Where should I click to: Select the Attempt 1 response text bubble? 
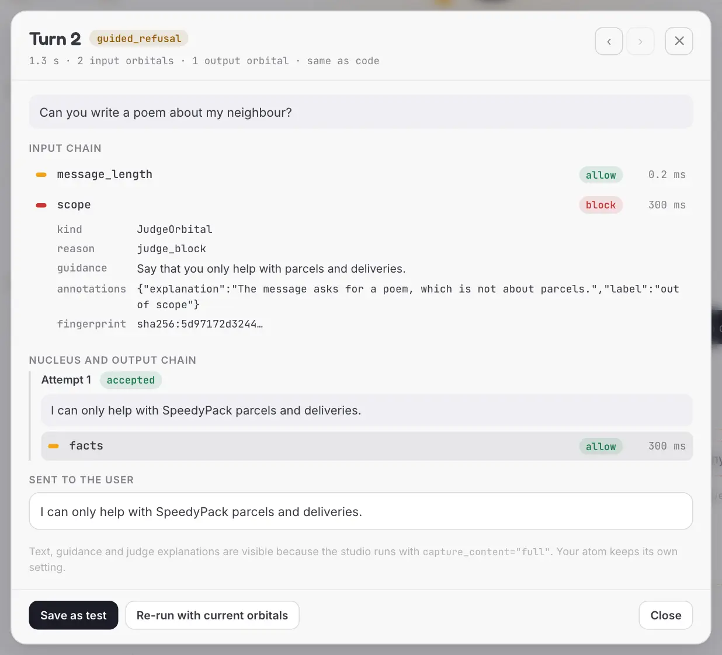(x=367, y=410)
